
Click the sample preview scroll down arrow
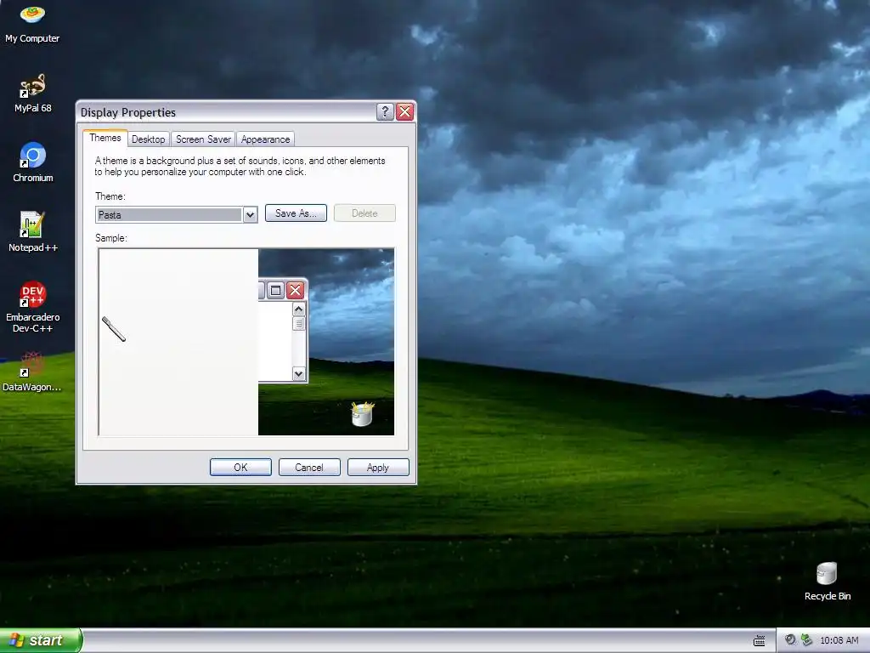(x=298, y=374)
